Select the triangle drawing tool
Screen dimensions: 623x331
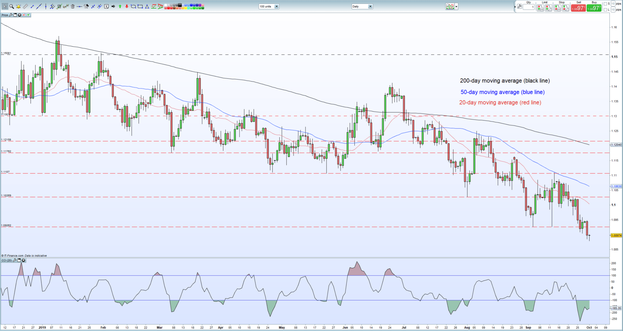point(147,6)
